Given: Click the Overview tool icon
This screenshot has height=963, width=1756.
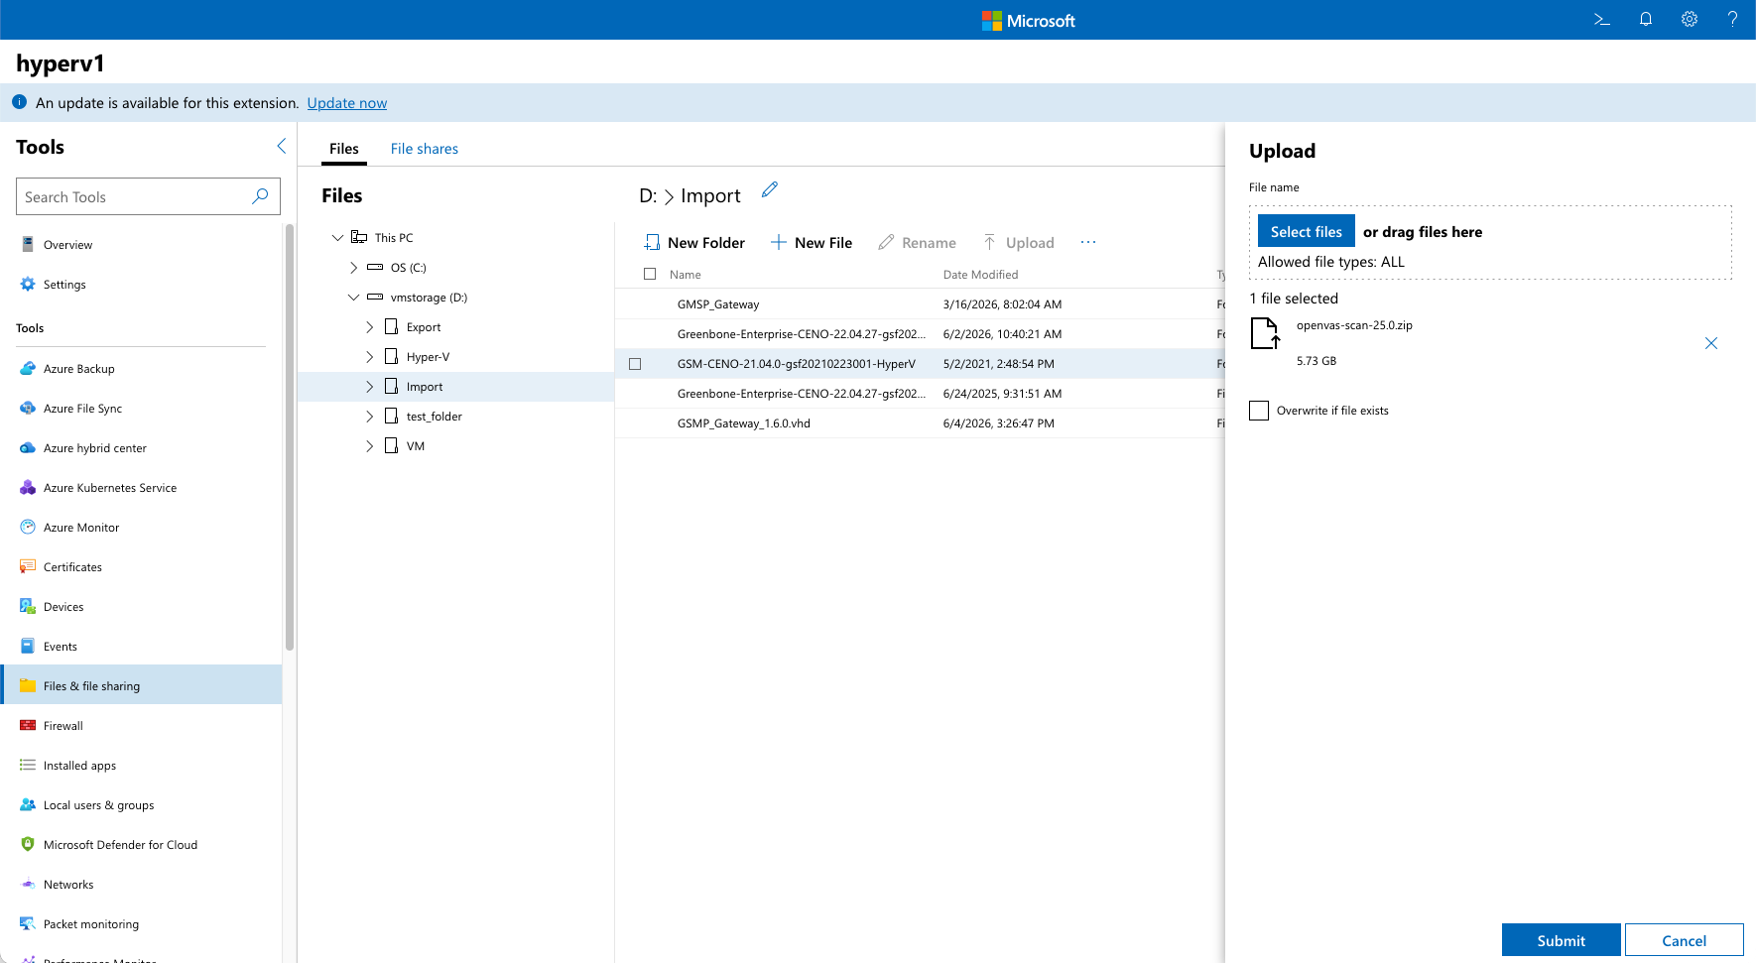Looking at the screenshot, I should (x=28, y=244).
